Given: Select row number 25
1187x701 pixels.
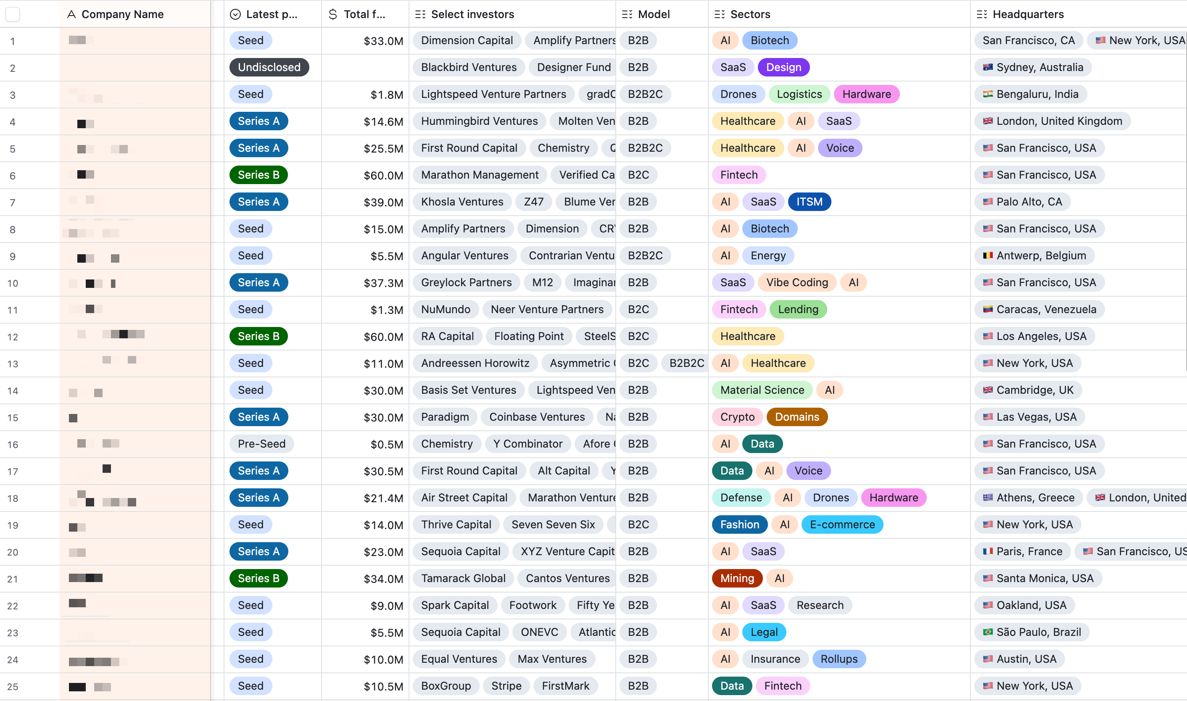Looking at the screenshot, I should coord(13,686).
